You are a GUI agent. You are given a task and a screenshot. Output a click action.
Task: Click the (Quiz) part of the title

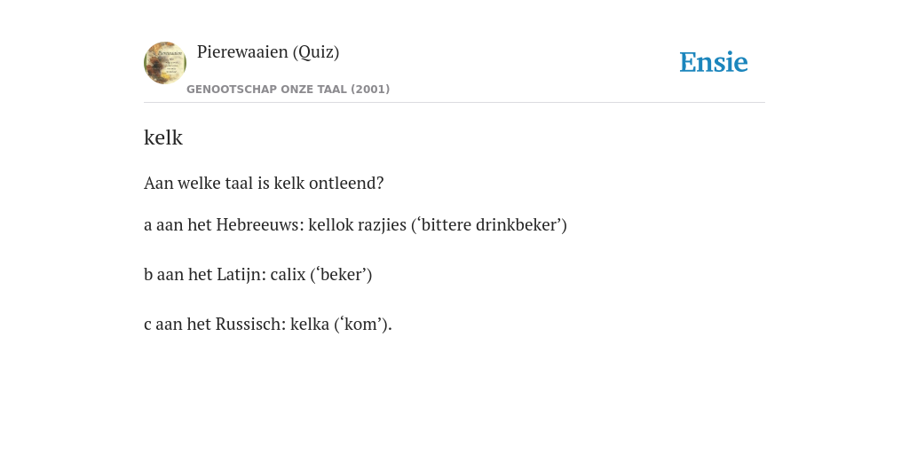pyautogui.click(x=316, y=52)
